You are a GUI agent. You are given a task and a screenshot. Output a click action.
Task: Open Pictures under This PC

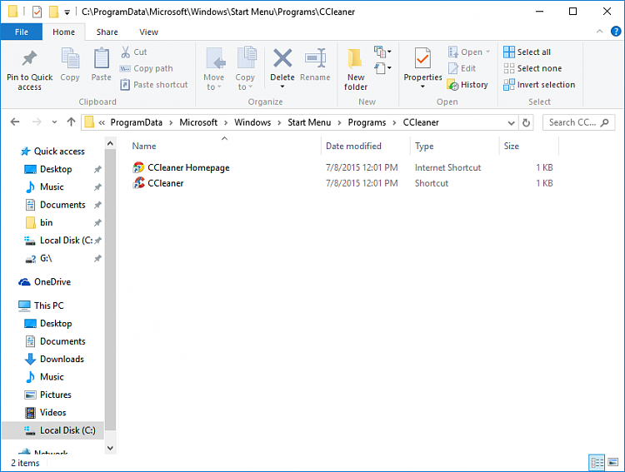pos(55,395)
